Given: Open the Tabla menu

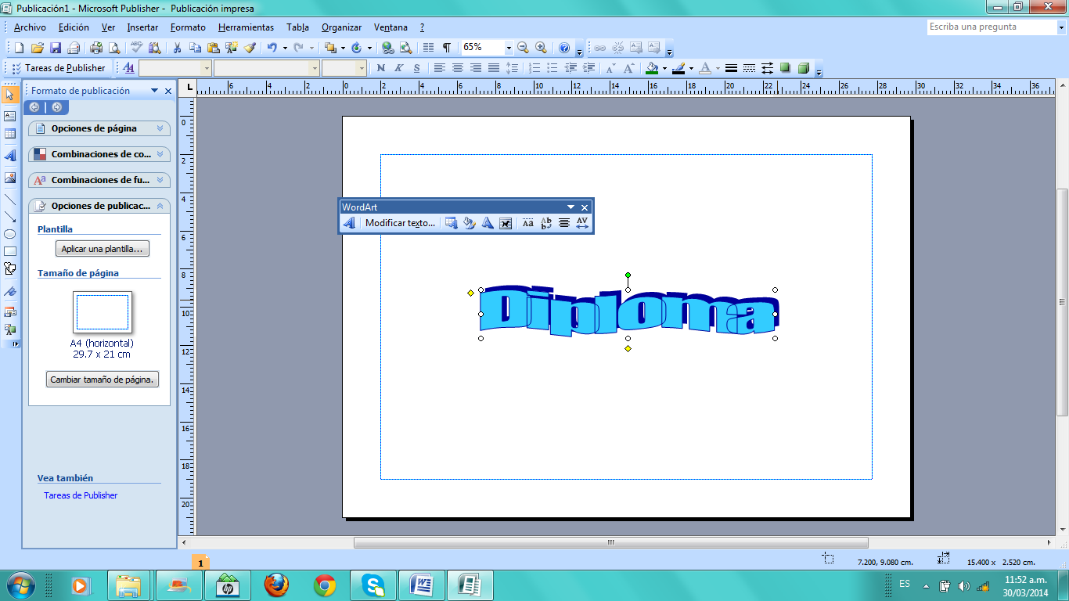Looking at the screenshot, I should point(297,27).
